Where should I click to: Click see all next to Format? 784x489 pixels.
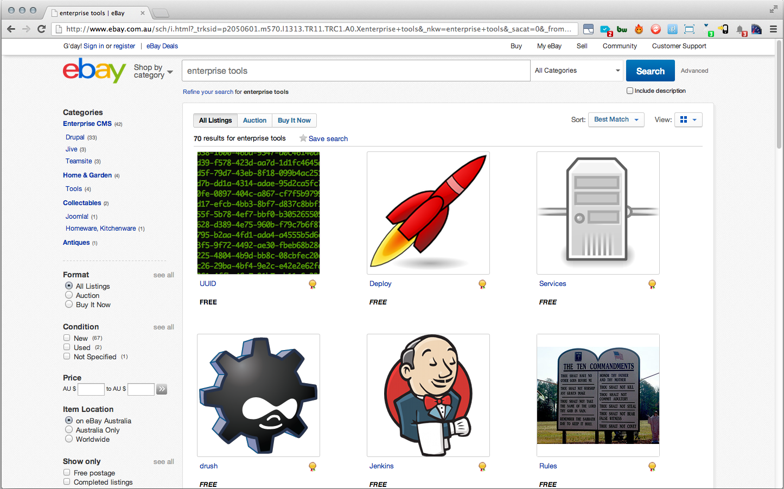click(x=163, y=275)
